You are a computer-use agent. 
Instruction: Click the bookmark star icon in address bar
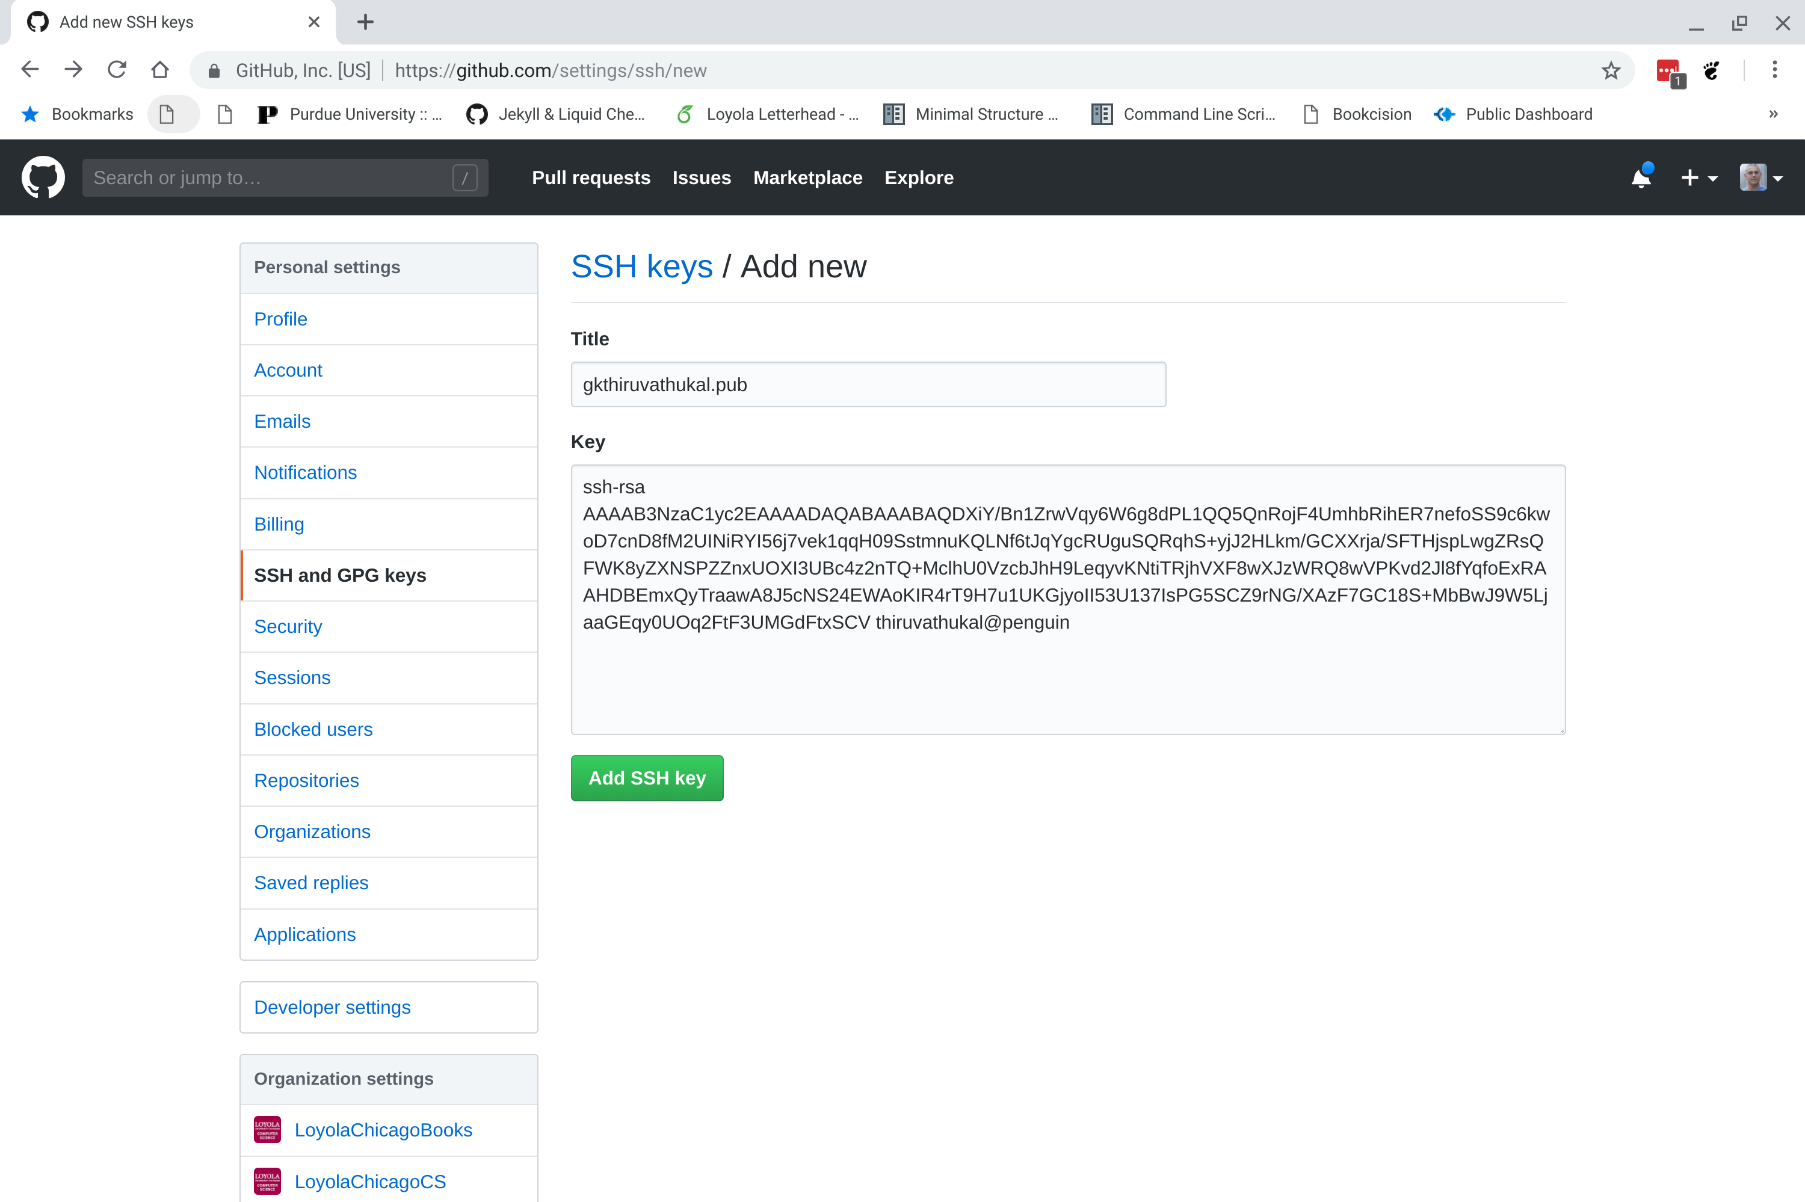point(1611,71)
